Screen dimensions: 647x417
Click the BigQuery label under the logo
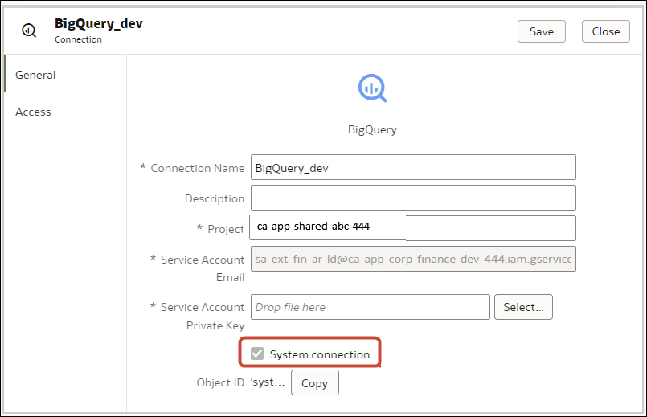tap(372, 129)
